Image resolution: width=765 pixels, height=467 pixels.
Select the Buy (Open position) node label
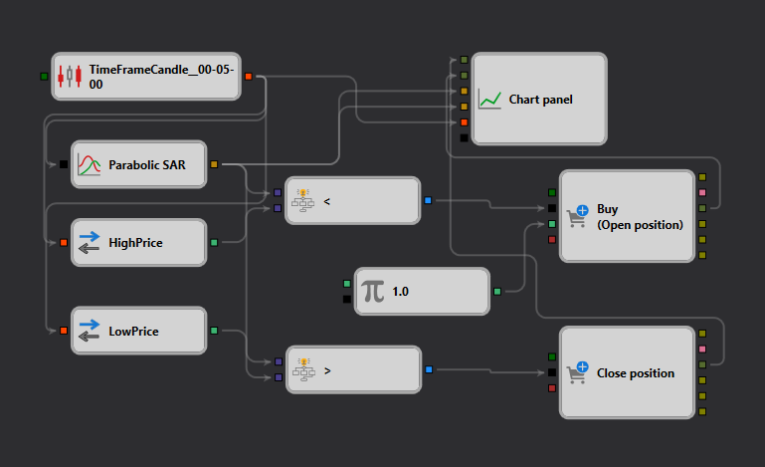[x=640, y=216]
